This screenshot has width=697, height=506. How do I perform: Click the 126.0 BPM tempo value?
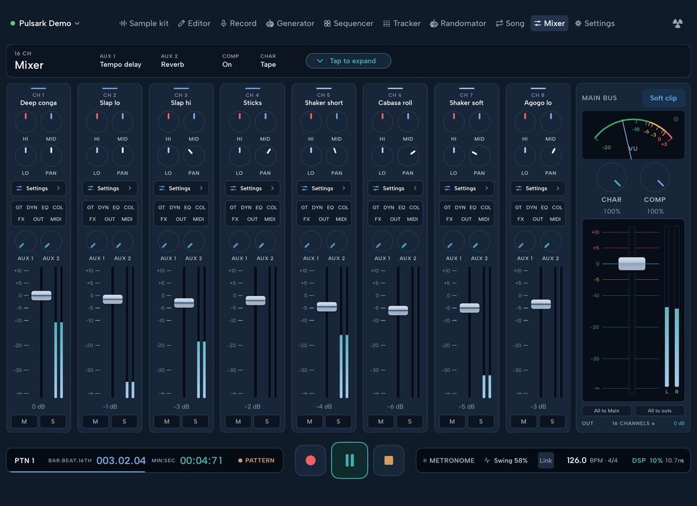[x=577, y=460]
